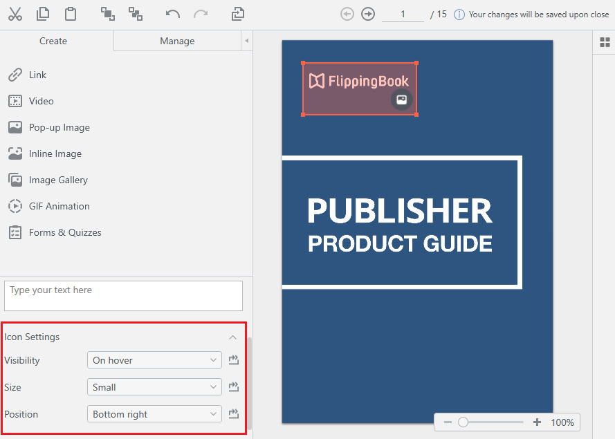The width and height of the screenshot is (615, 439).
Task: Open the page thumbnails grid icon
Action: point(605,42)
